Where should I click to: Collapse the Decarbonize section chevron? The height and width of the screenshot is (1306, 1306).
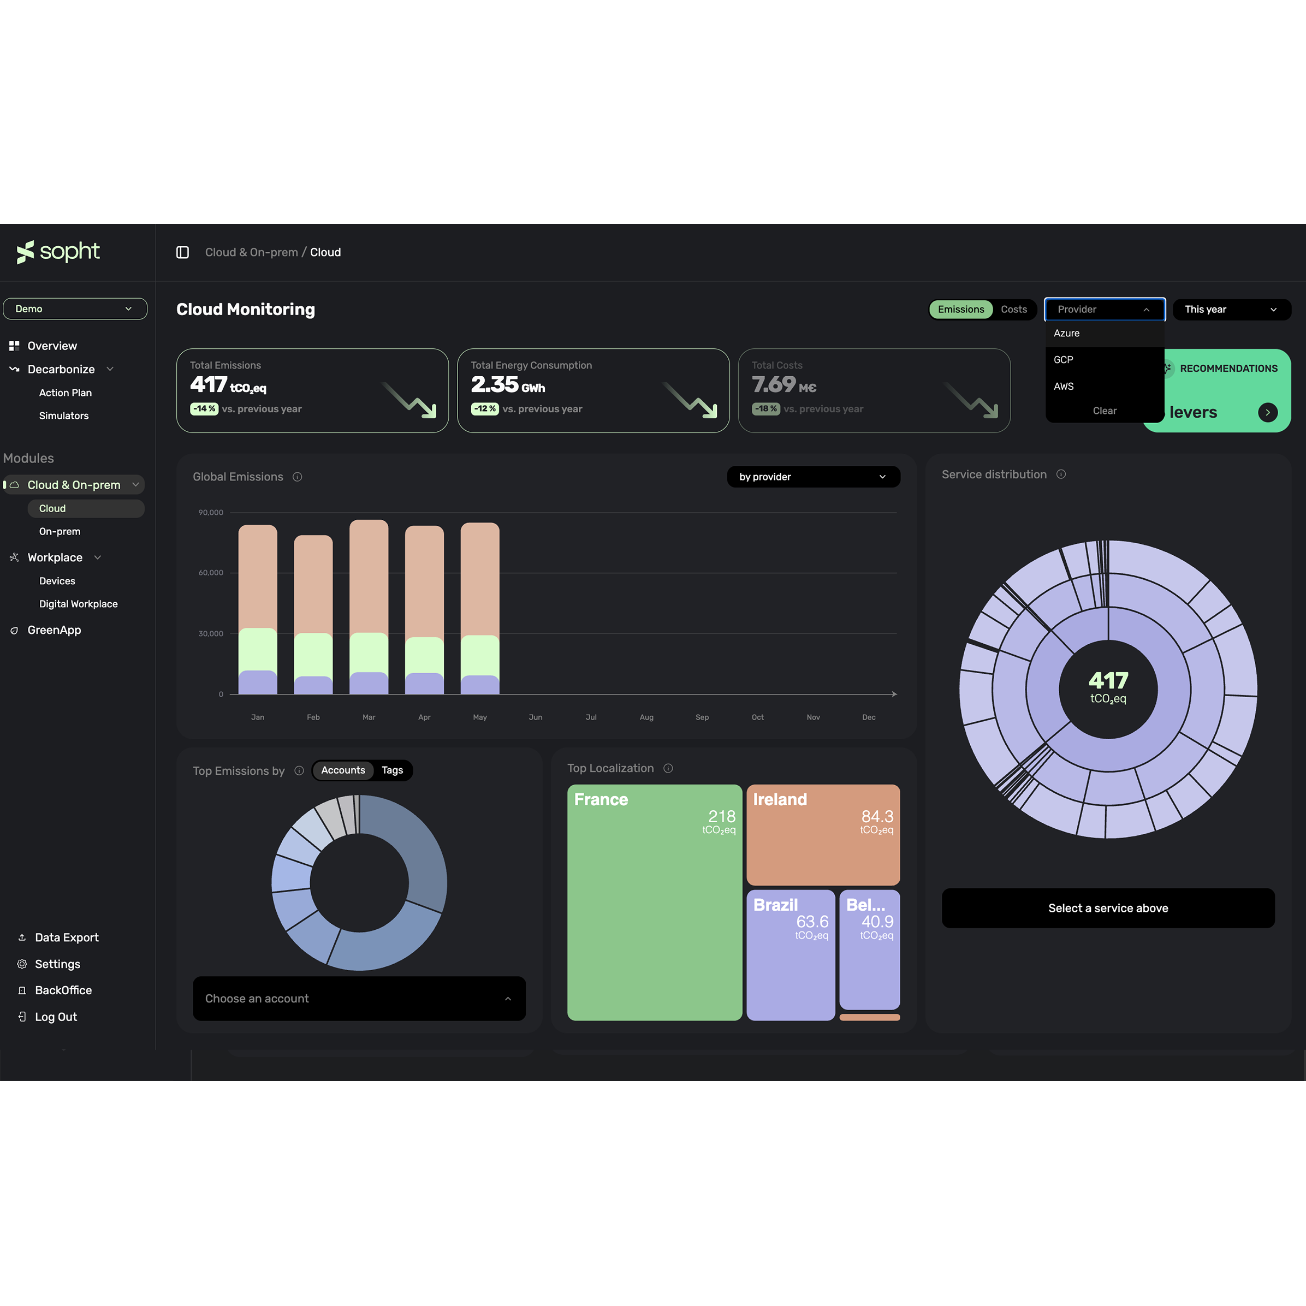tap(110, 369)
